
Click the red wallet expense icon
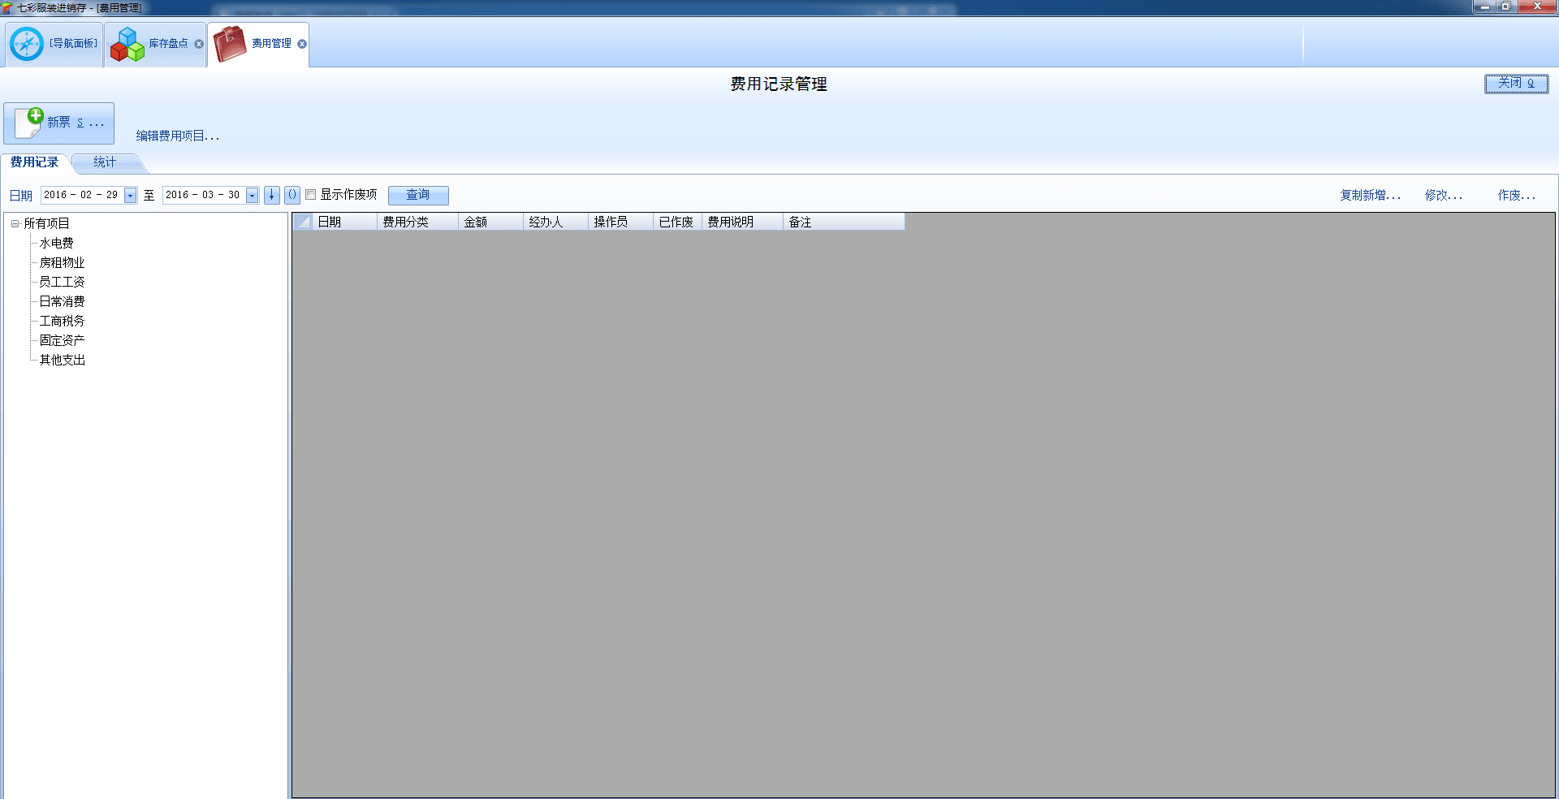[x=230, y=44]
